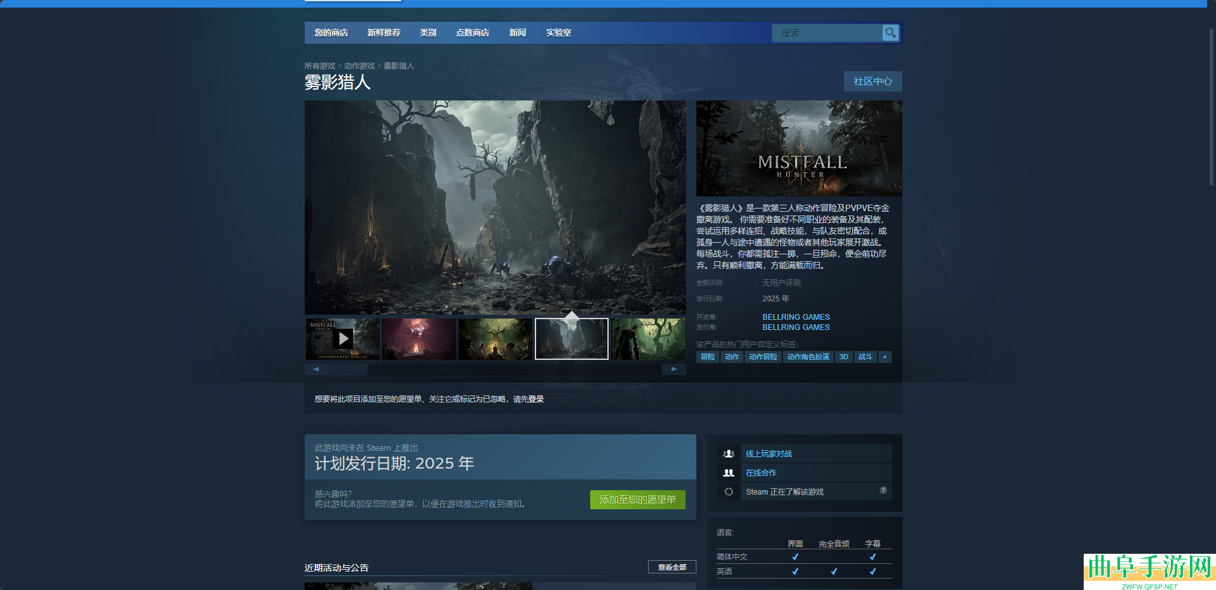Select the 动作冒险 tag
The height and width of the screenshot is (590, 1216).
click(x=763, y=357)
